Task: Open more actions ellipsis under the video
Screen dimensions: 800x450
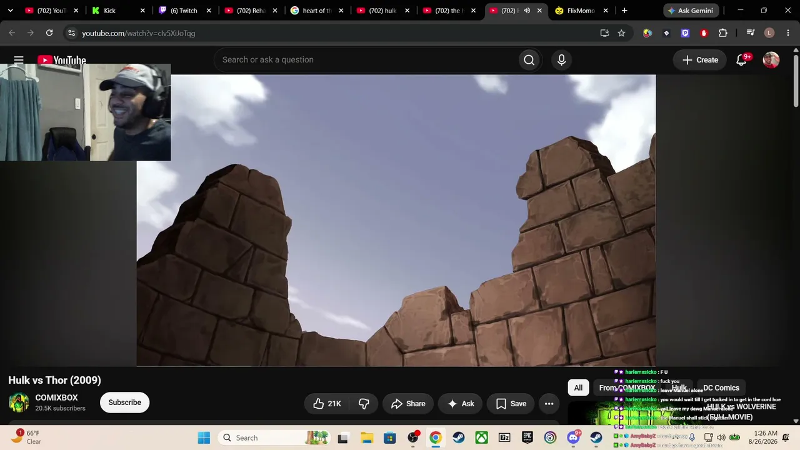Action: (549, 404)
